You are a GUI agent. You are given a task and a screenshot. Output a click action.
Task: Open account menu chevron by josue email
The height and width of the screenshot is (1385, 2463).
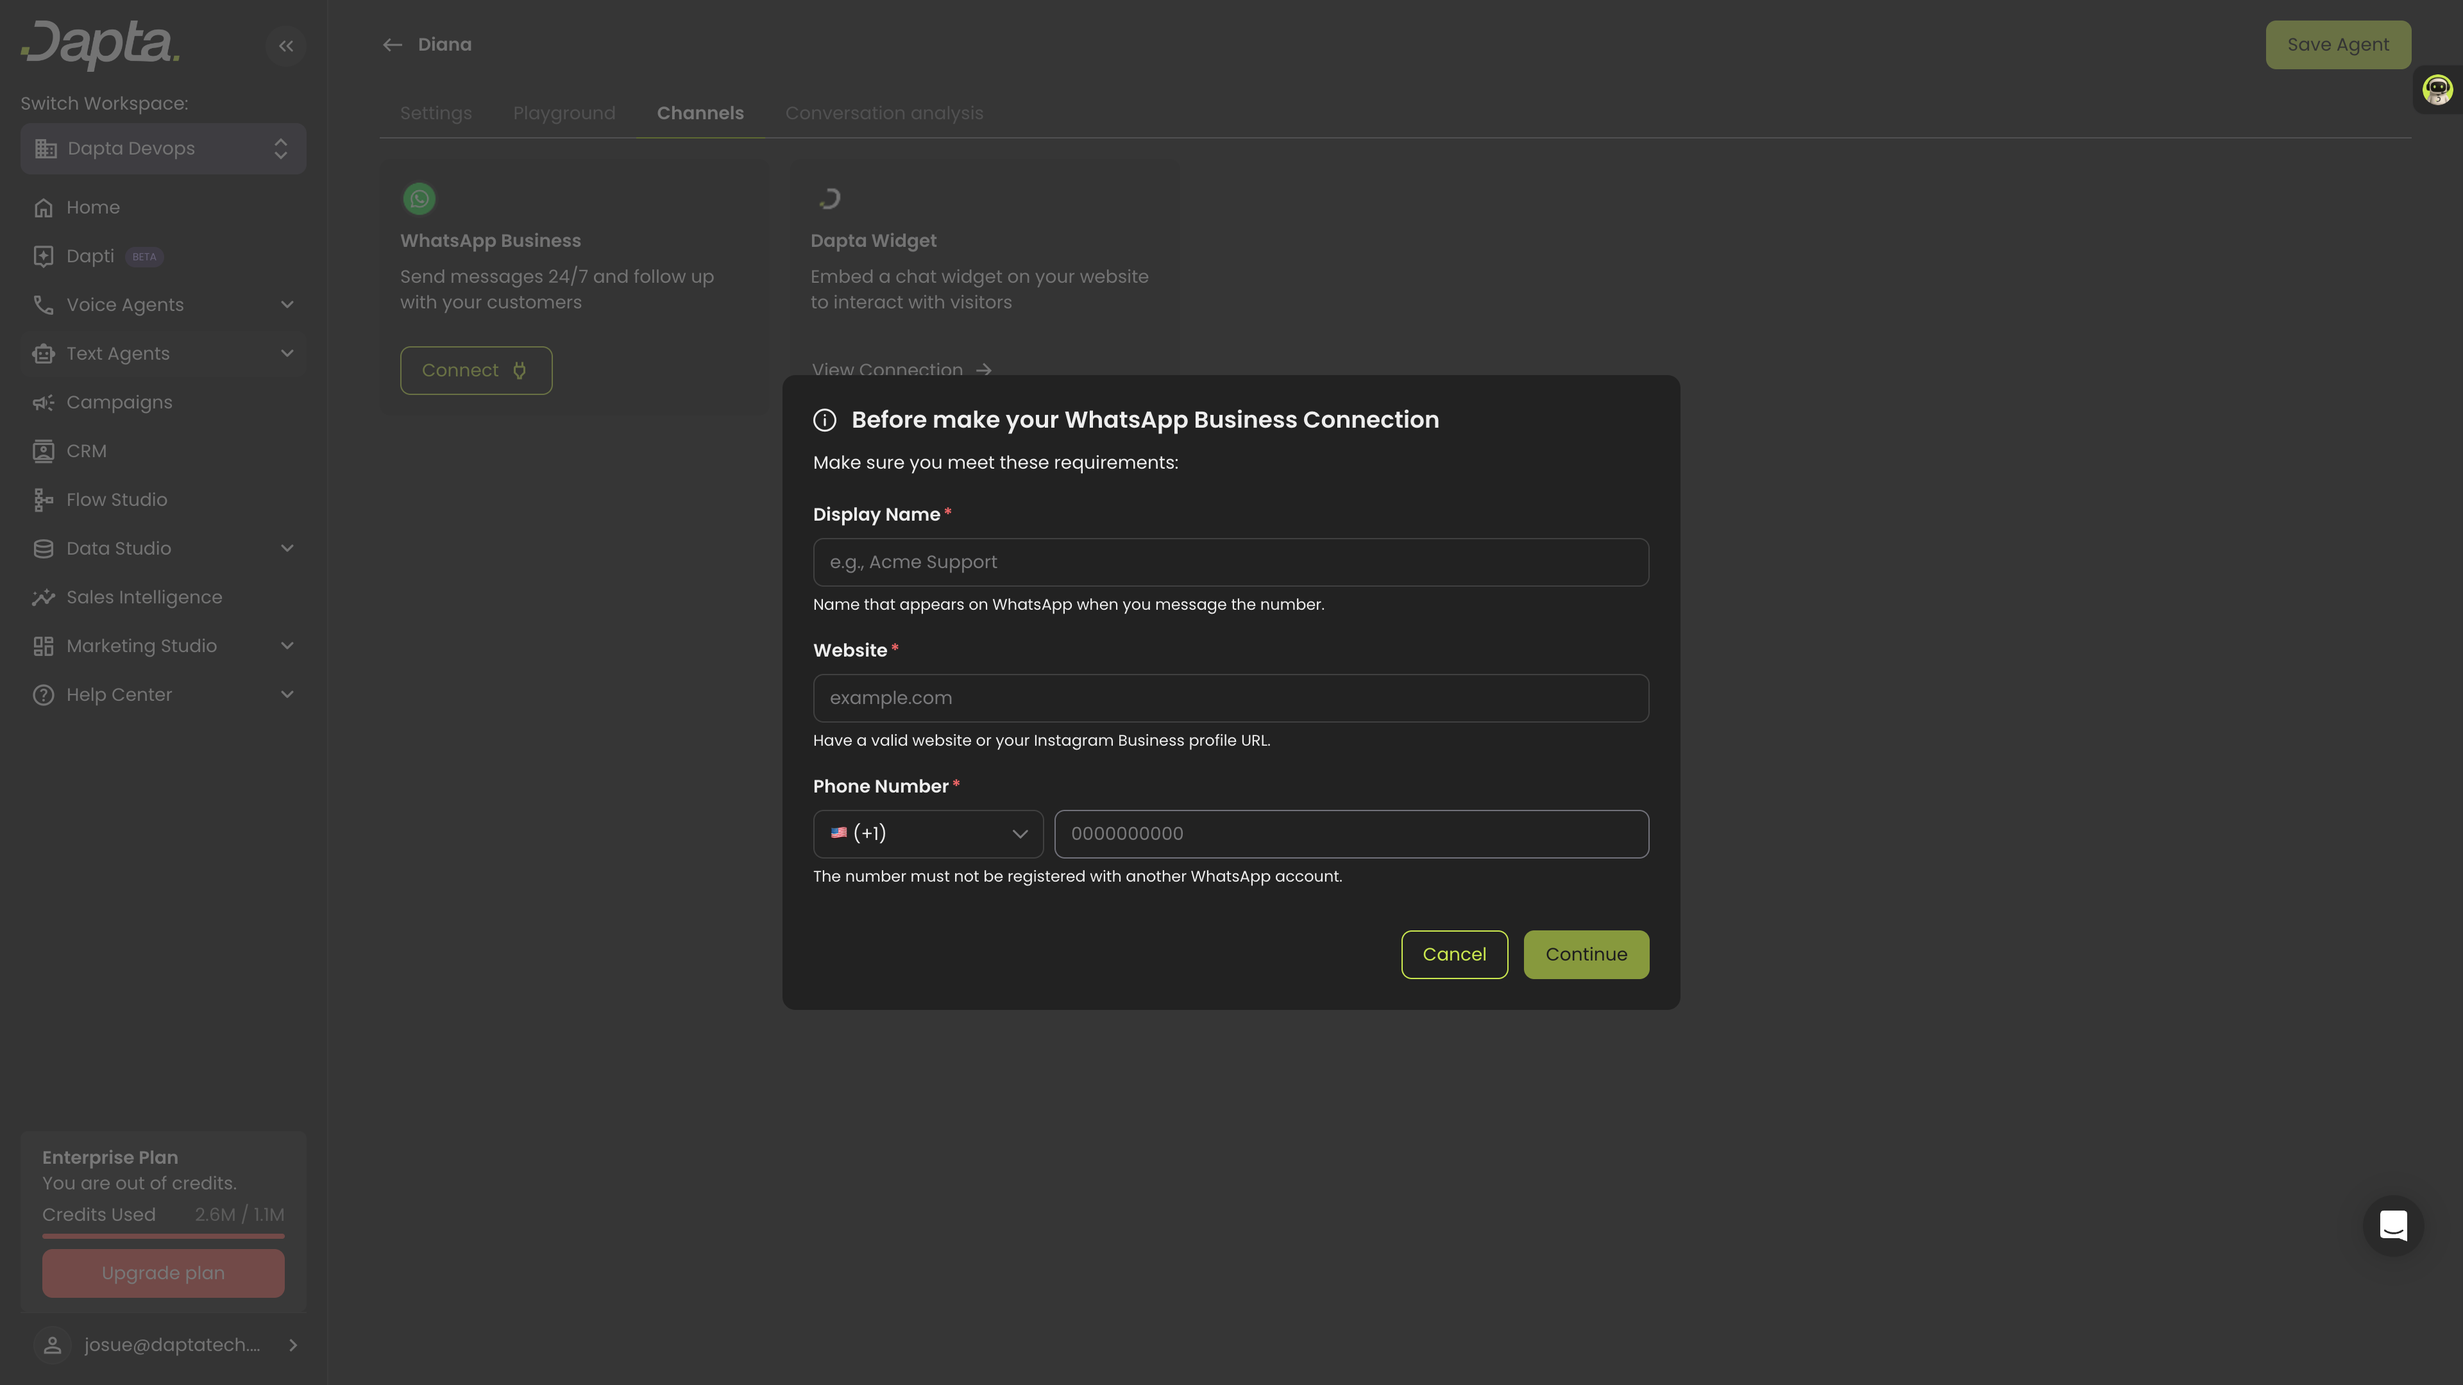(292, 1345)
